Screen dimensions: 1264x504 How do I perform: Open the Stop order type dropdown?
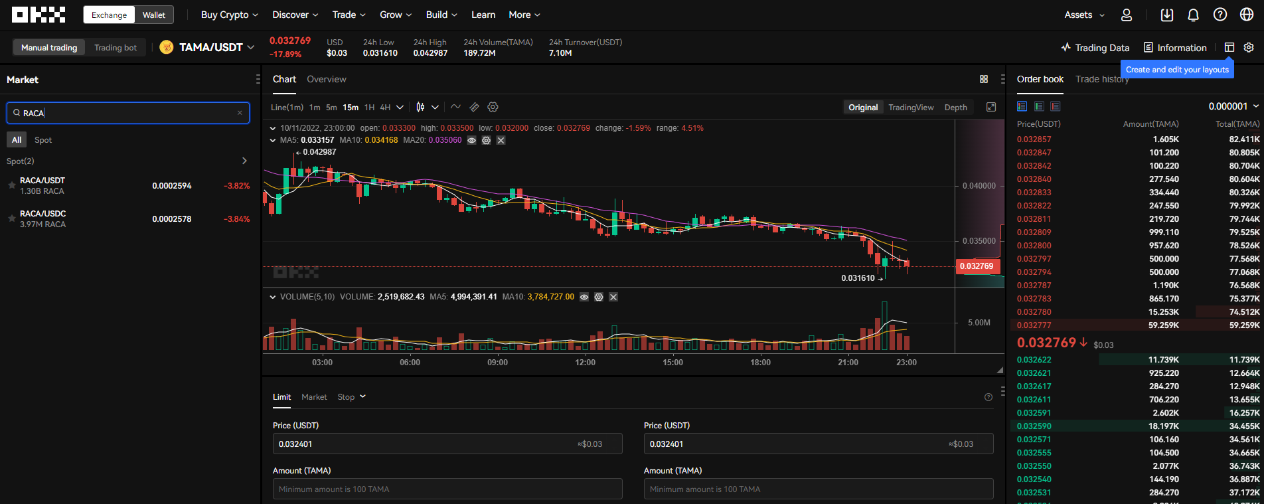point(351,397)
